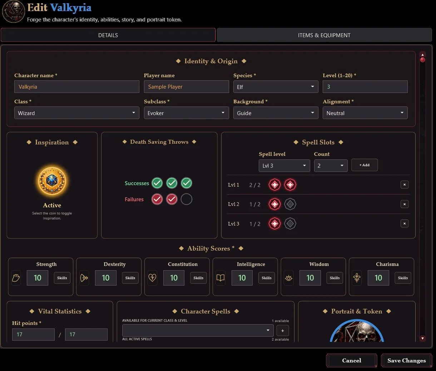Click the + Add spell slot button
Viewport: 436px width, 371px height.
(365, 165)
